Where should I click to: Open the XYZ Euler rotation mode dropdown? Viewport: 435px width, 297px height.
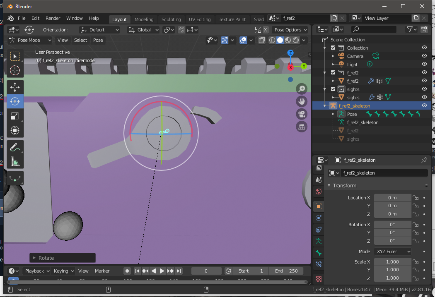tap(393, 251)
